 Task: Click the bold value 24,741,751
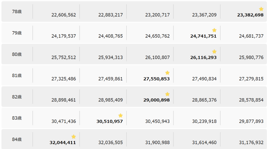click(203, 36)
